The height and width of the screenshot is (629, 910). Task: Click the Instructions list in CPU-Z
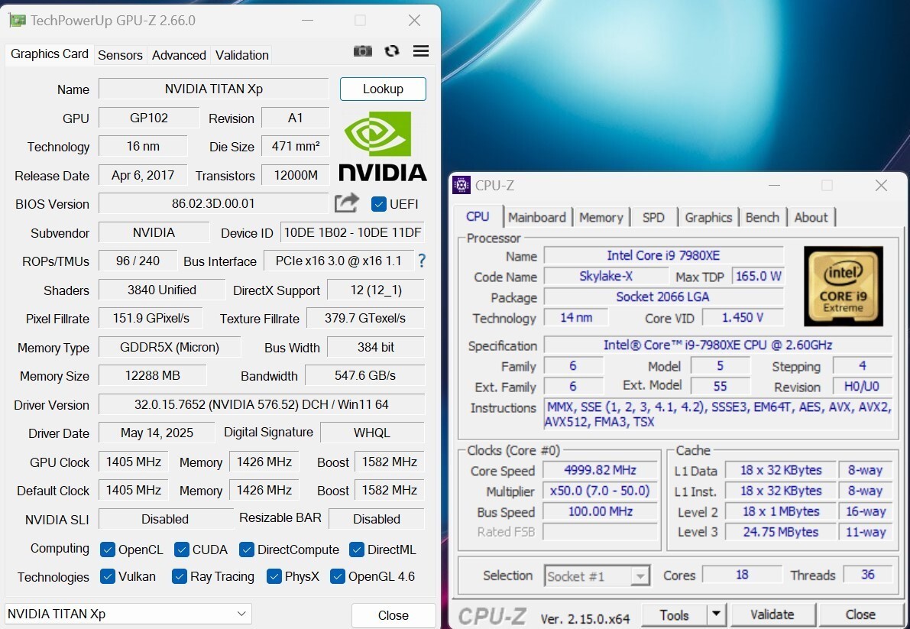click(718, 414)
